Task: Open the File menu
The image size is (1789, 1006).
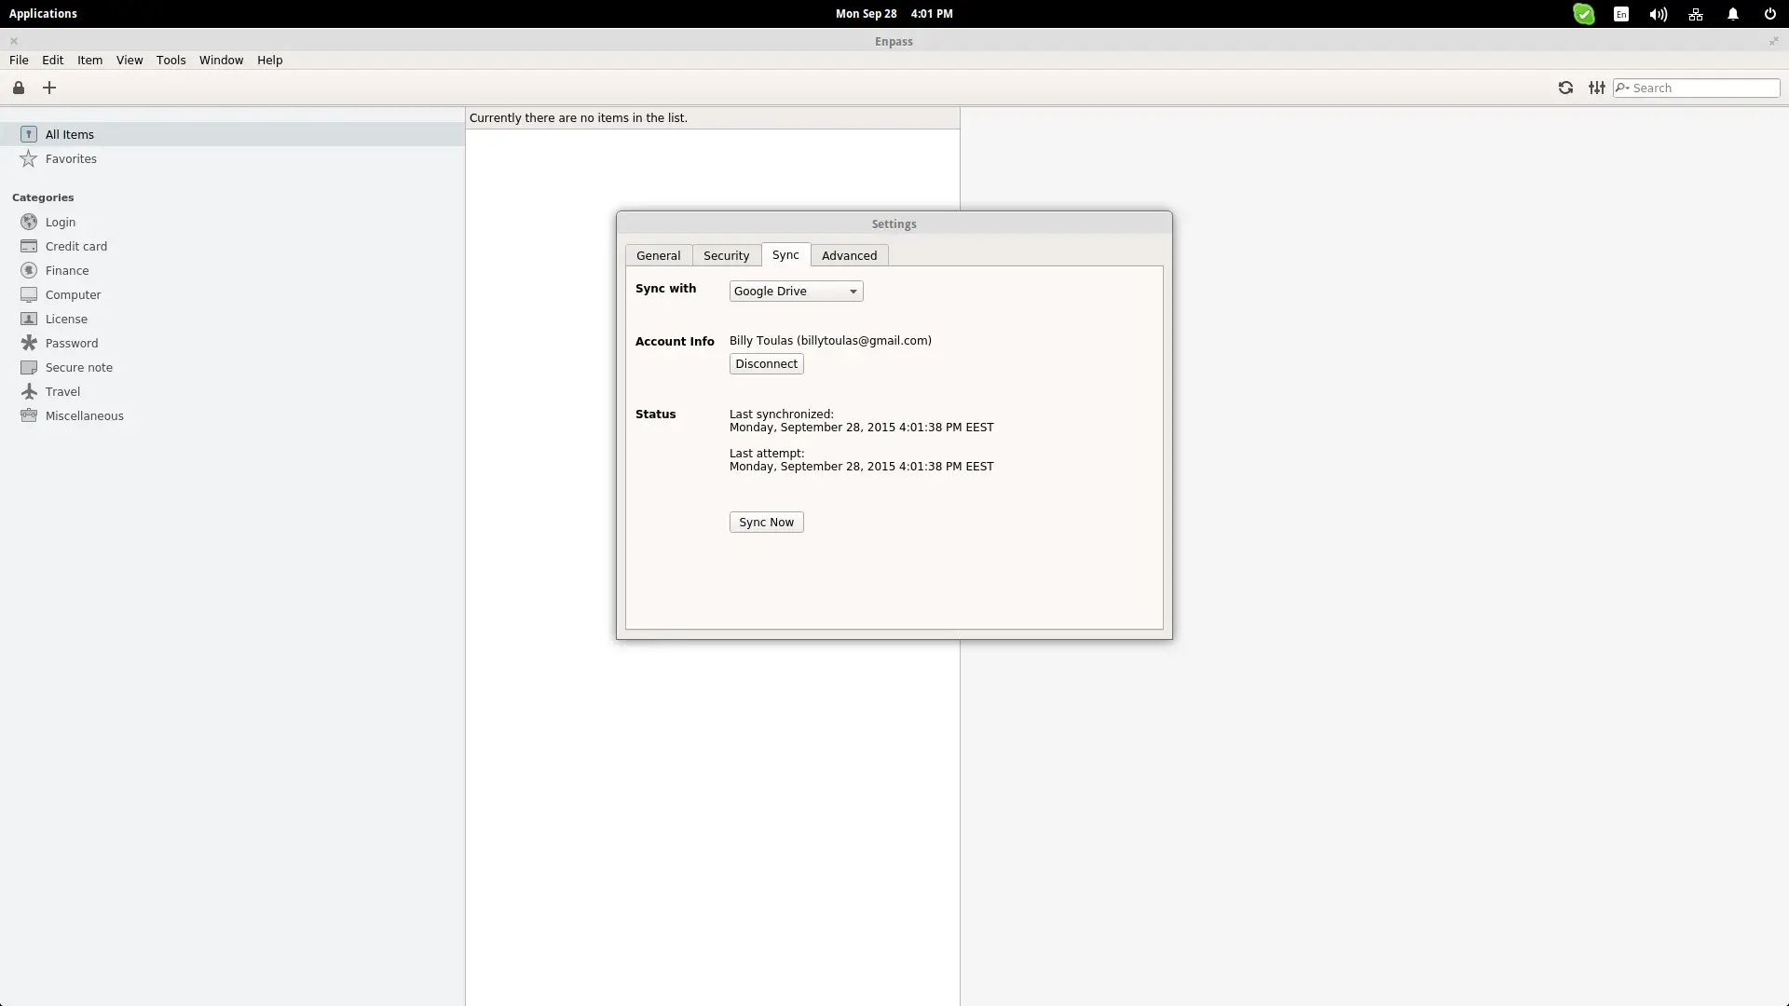Action: (19, 60)
